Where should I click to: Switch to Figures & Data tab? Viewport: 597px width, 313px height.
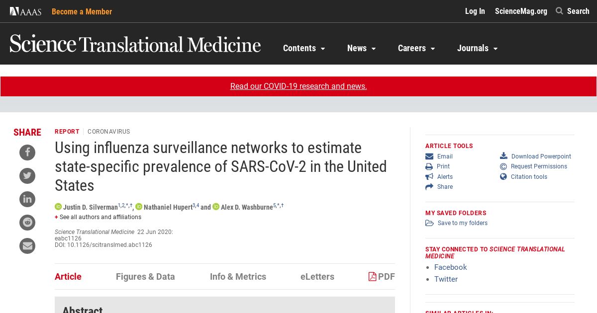(145, 277)
